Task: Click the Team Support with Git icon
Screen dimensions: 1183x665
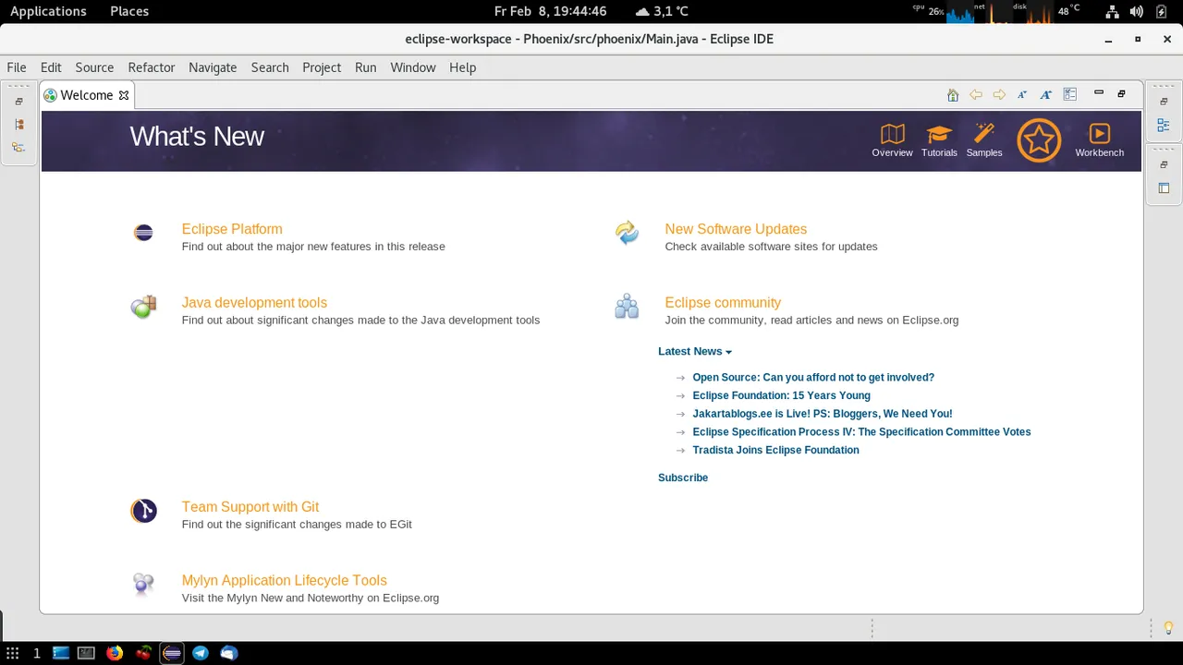Action: (x=143, y=511)
